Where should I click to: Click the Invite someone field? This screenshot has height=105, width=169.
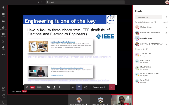tap(149, 17)
